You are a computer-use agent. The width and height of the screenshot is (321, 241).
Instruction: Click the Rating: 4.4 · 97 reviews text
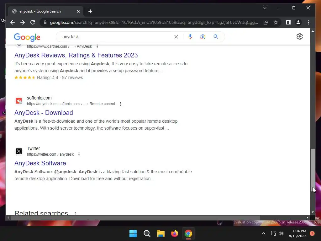(x=60, y=78)
